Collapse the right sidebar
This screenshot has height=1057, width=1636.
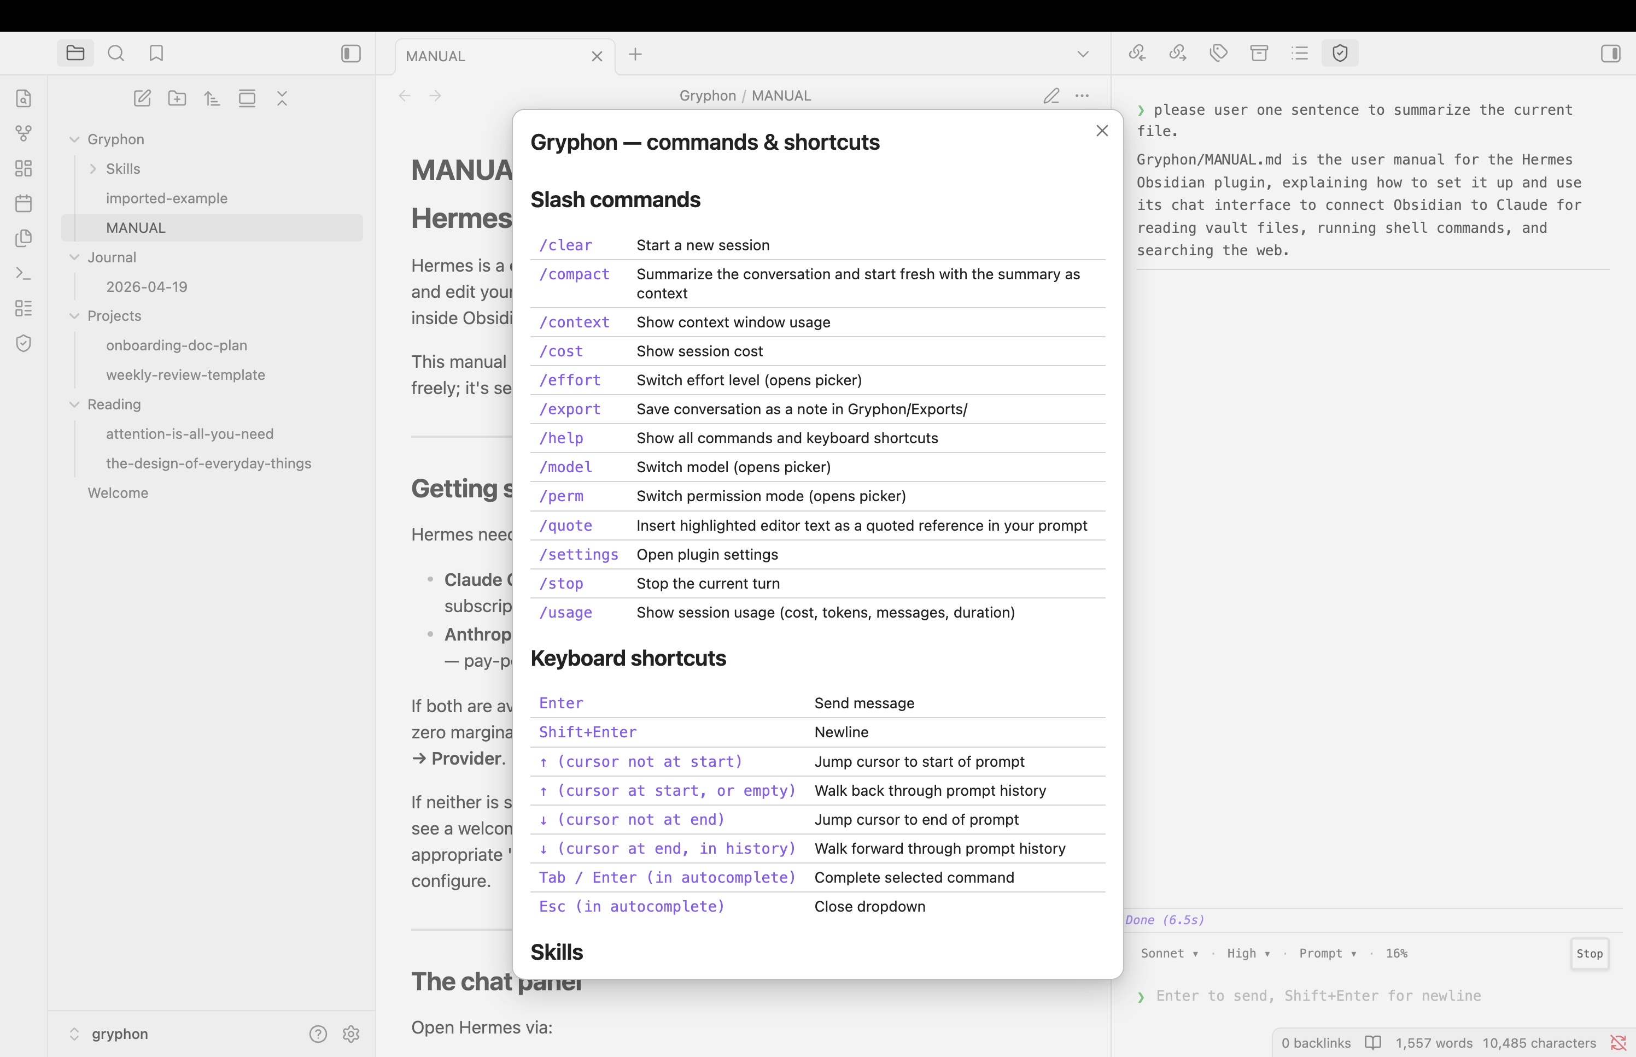click(x=1611, y=54)
